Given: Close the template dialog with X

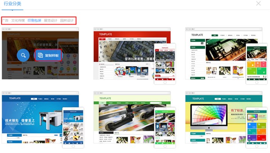Looking at the screenshot, I should pyautogui.click(x=258, y=3).
